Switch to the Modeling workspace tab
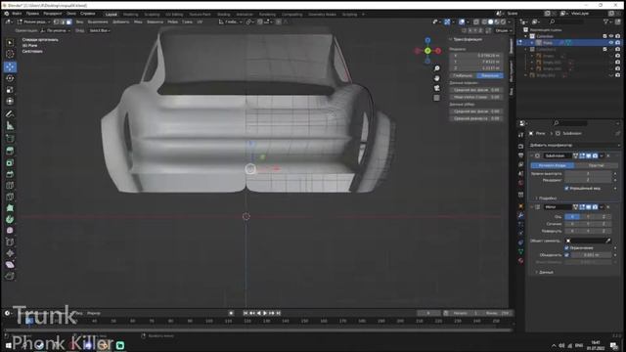Image resolution: width=626 pixels, height=352 pixels. pos(130,14)
